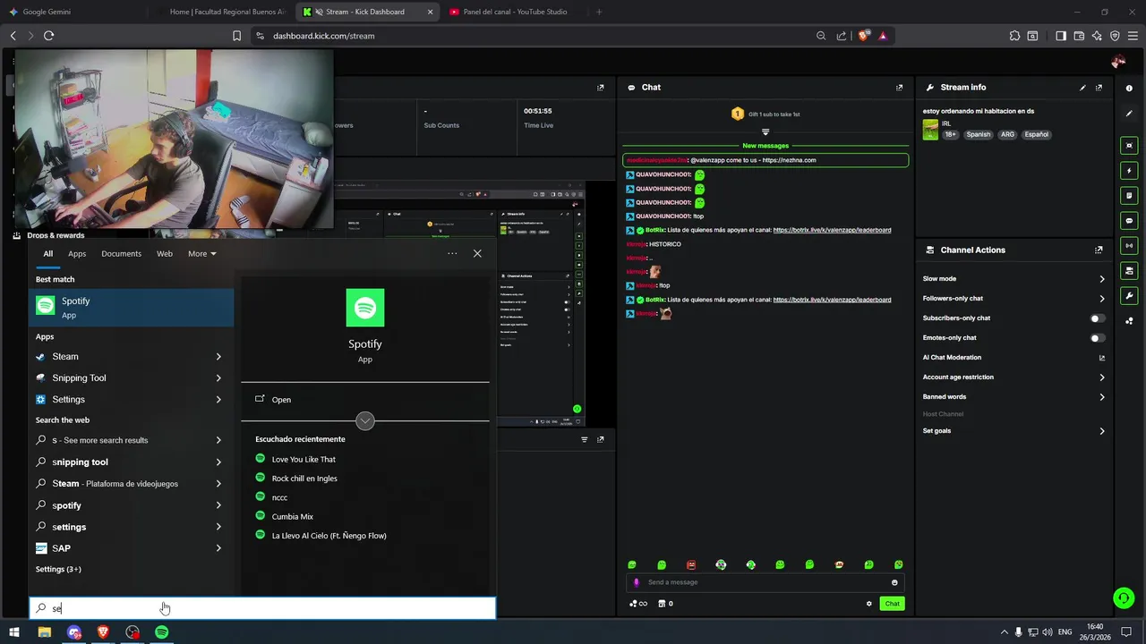Image resolution: width=1146 pixels, height=644 pixels.
Task: Switch to Panel del canal YouTube Studio tab
Action: click(x=515, y=12)
